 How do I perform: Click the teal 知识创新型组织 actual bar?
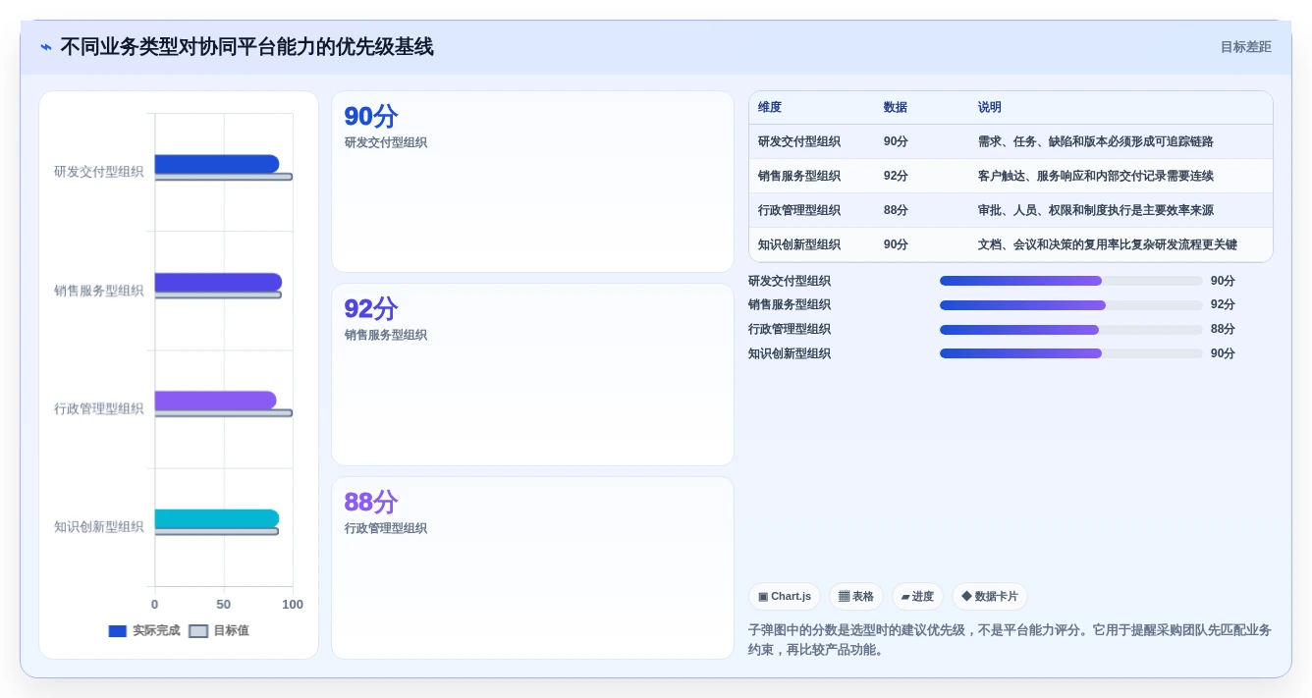tap(217, 518)
